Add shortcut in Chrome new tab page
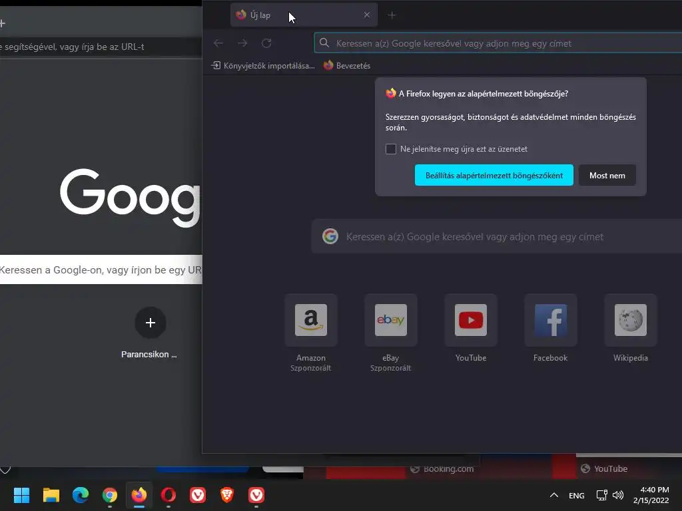 [x=150, y=323]
